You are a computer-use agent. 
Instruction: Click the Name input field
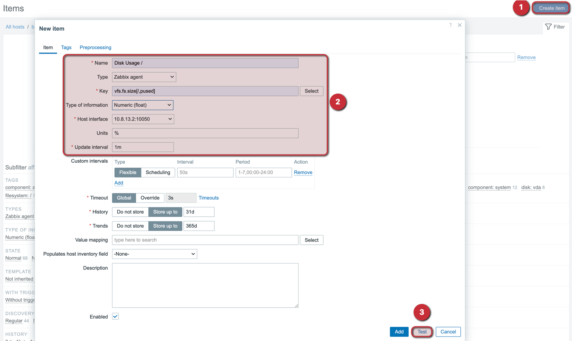pos(205,63)
